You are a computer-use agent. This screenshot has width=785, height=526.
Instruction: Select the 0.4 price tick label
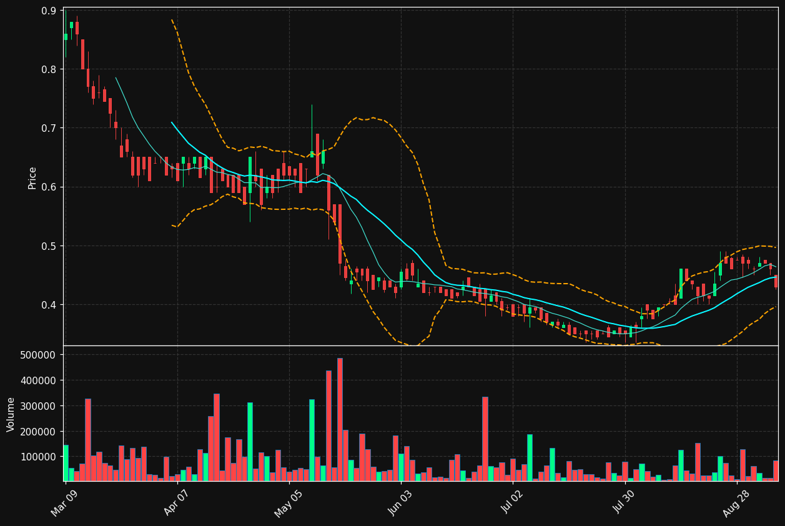coord(49,305)
